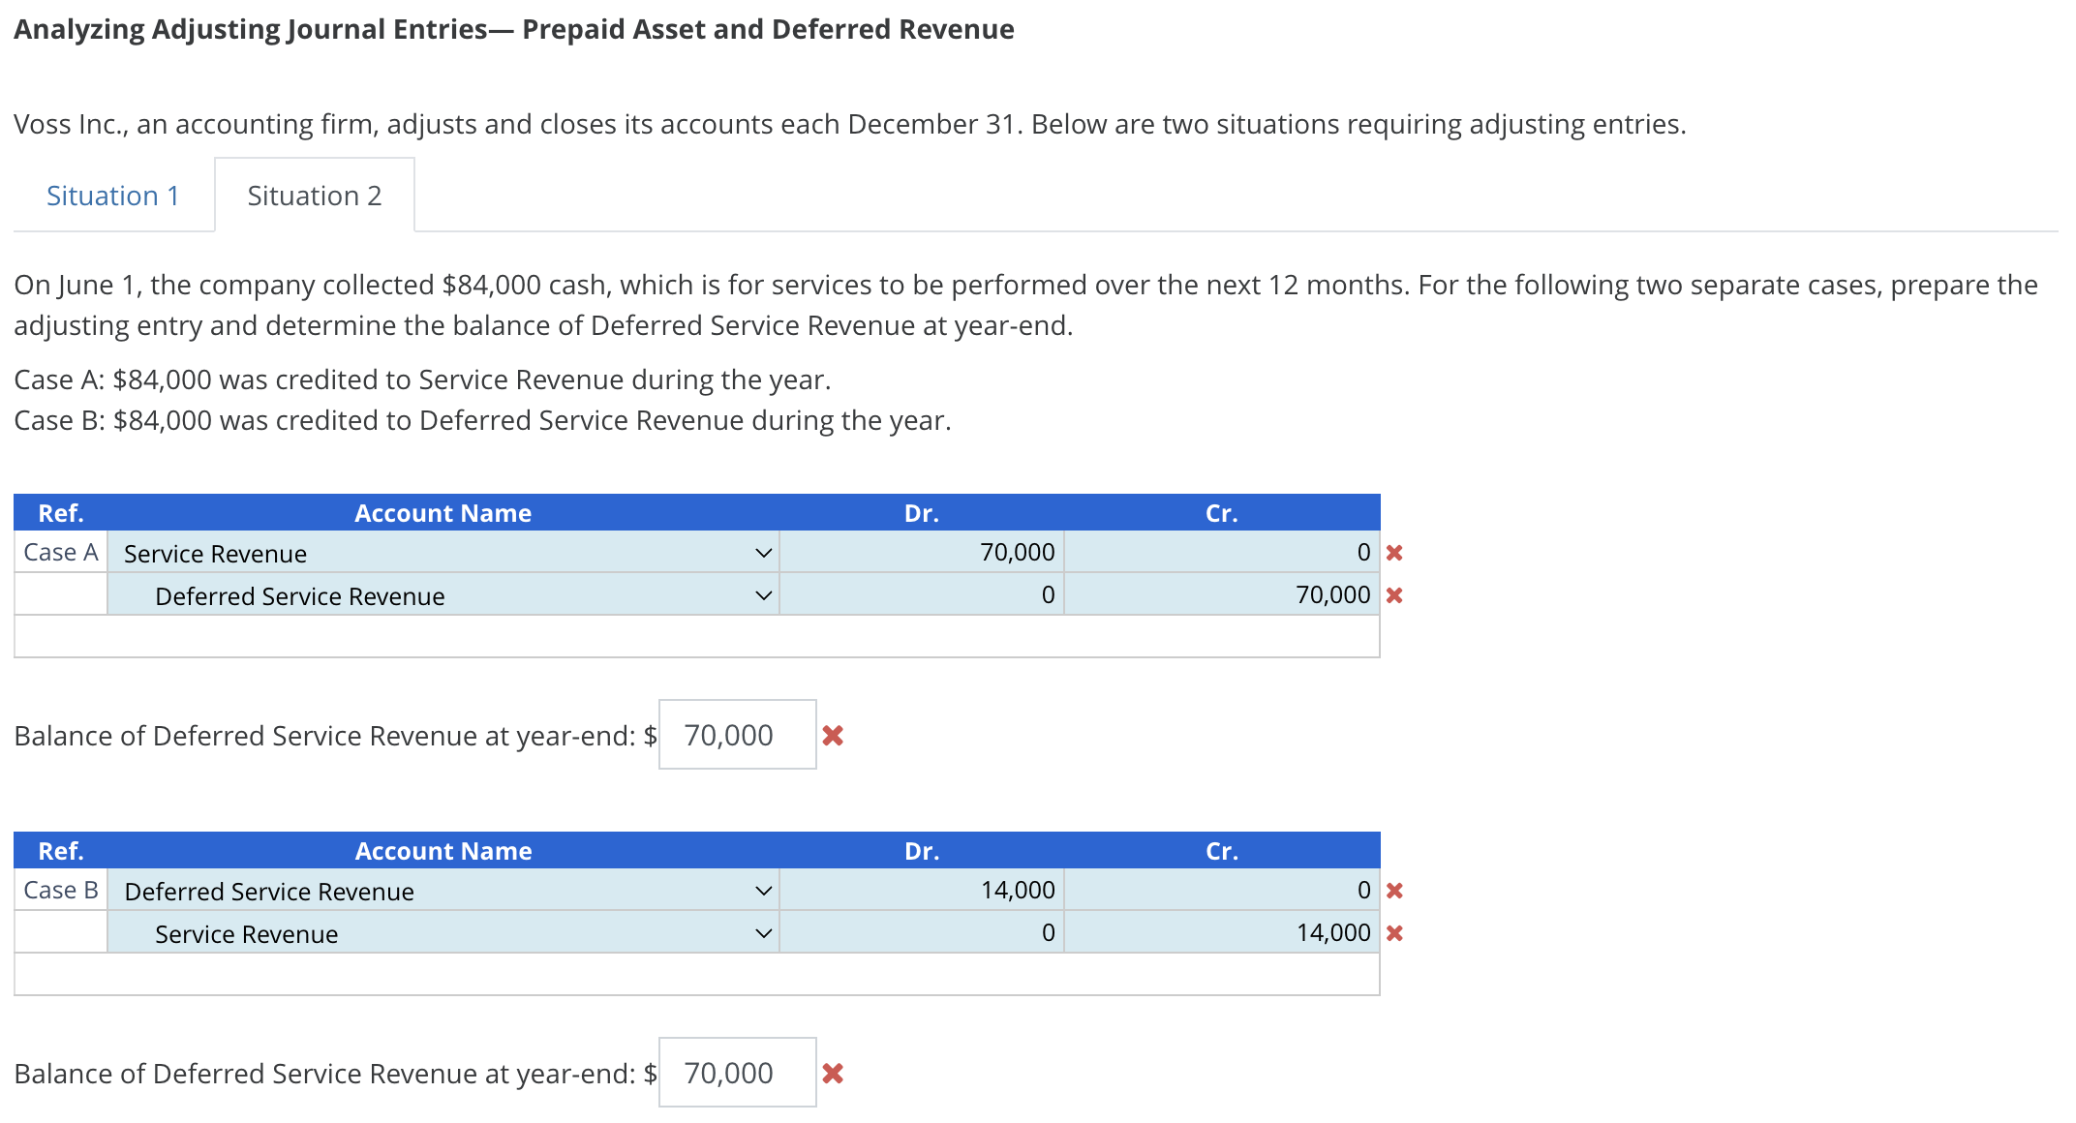Image resolution: width=2076 pixels, height=1123 pixels.
Task: Click the error mark on Case B second journal line
Action: (1394, 932)
